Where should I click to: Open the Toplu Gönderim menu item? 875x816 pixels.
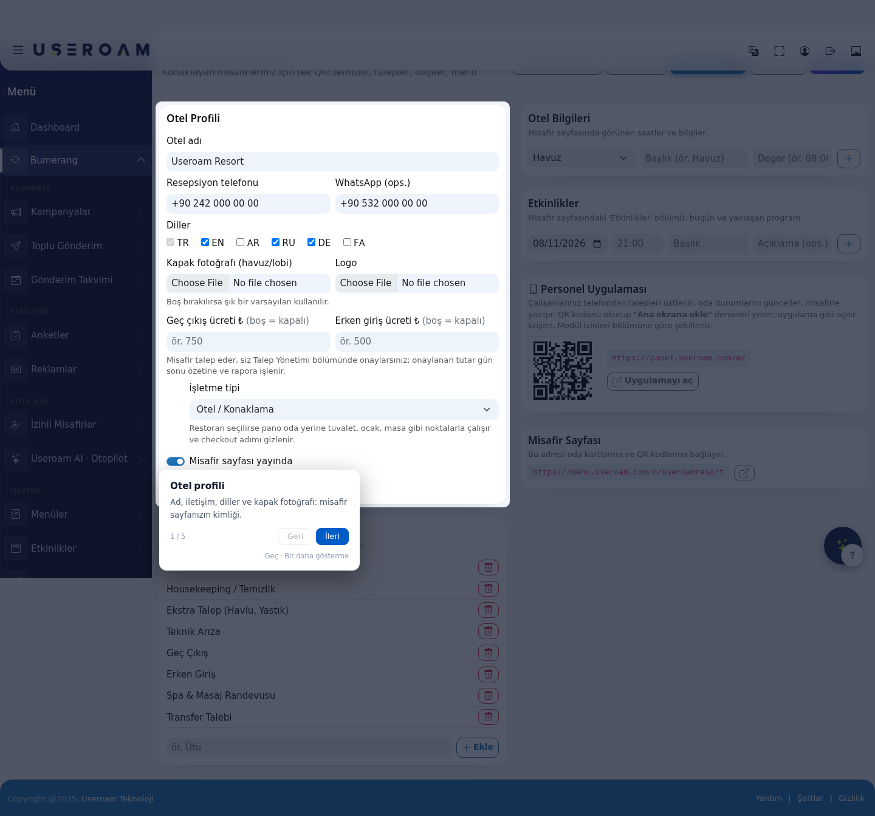pos(76,246)
